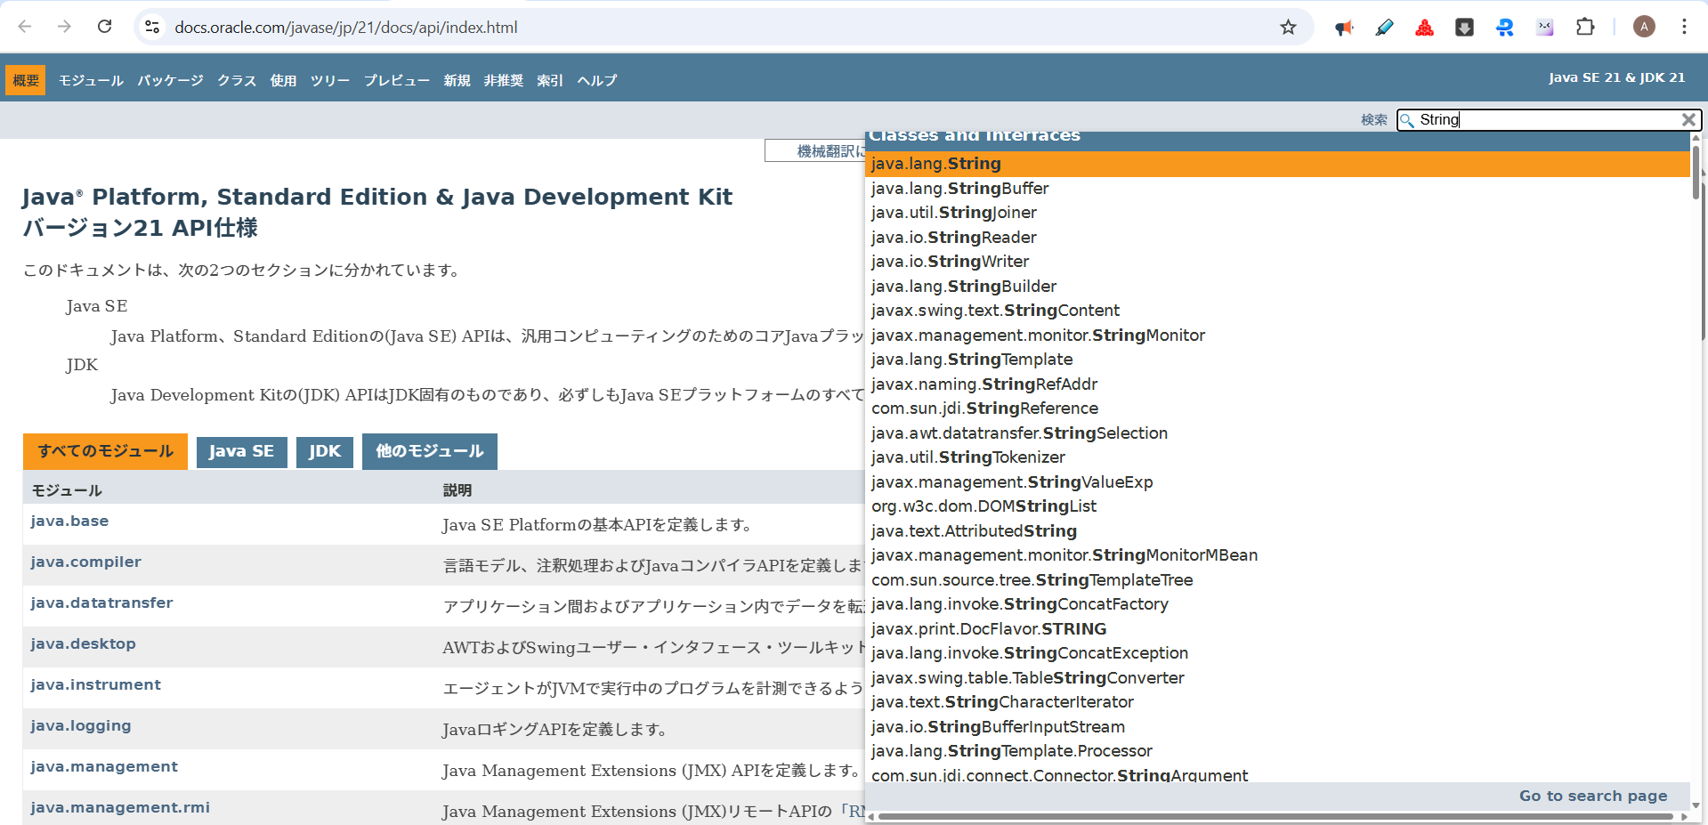Click the browser reload icon
The height and width of the screenshot is (825, 1708).
tap(105, 27)
